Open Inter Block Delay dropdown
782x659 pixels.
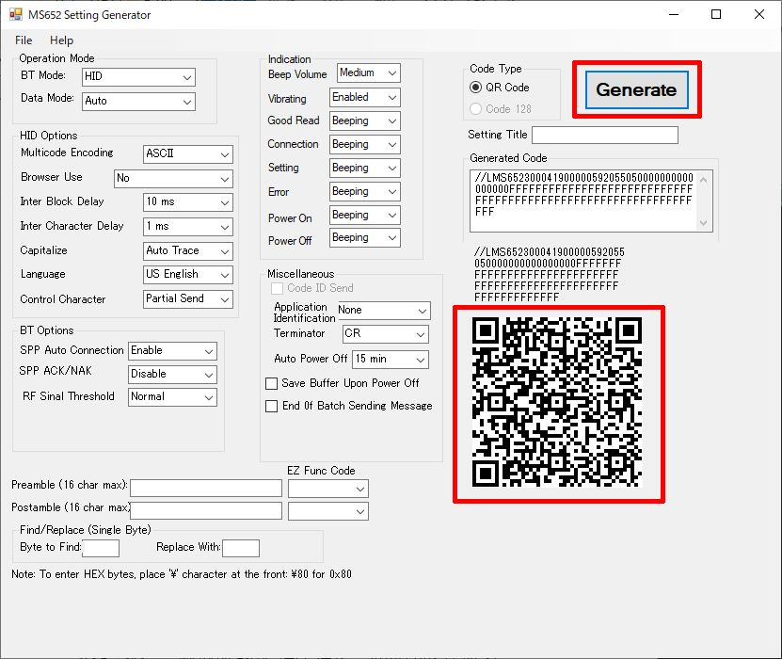pos(188,202)
